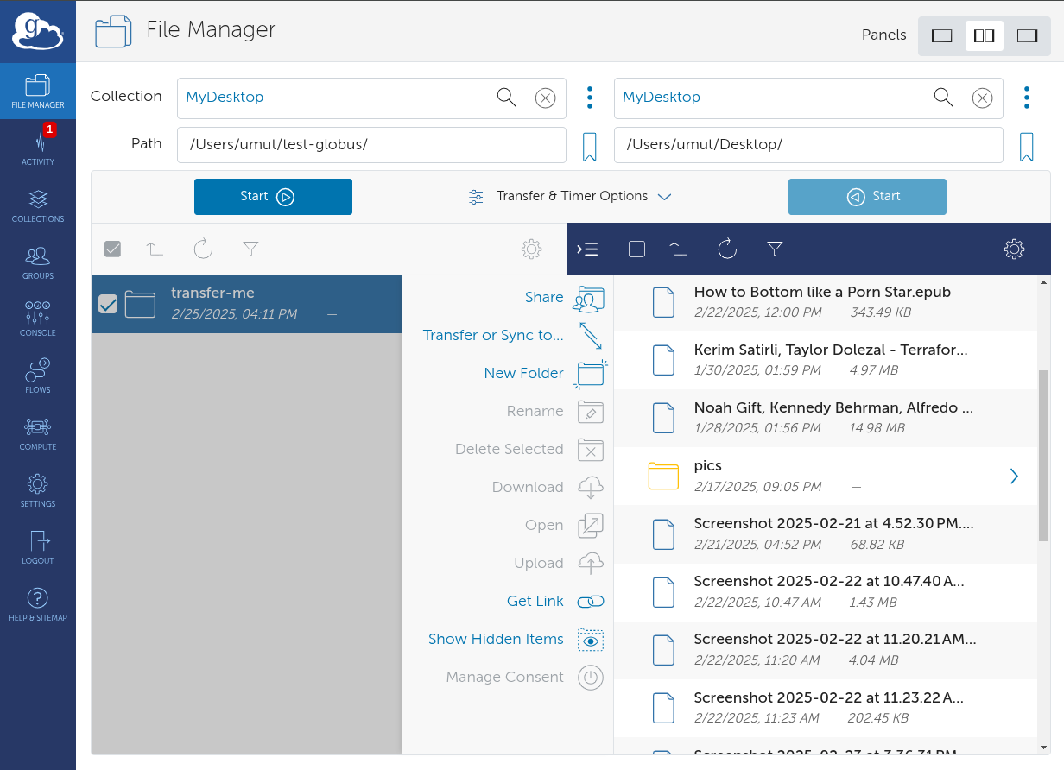The height and width of the screenshot is (770, 1064).
Task: Click Get Link in actions menu
Action: click(x=555, y=602)
